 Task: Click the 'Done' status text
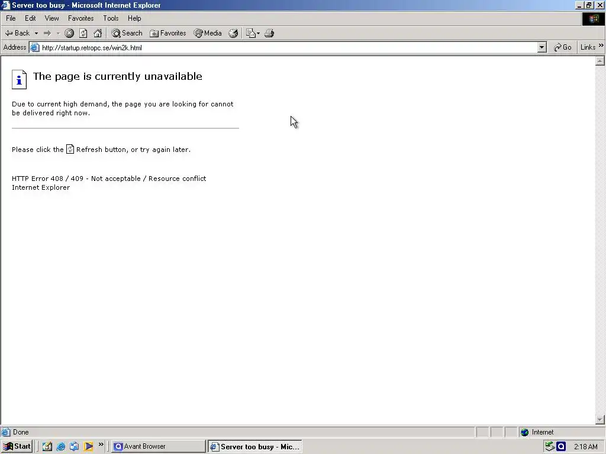21,432
